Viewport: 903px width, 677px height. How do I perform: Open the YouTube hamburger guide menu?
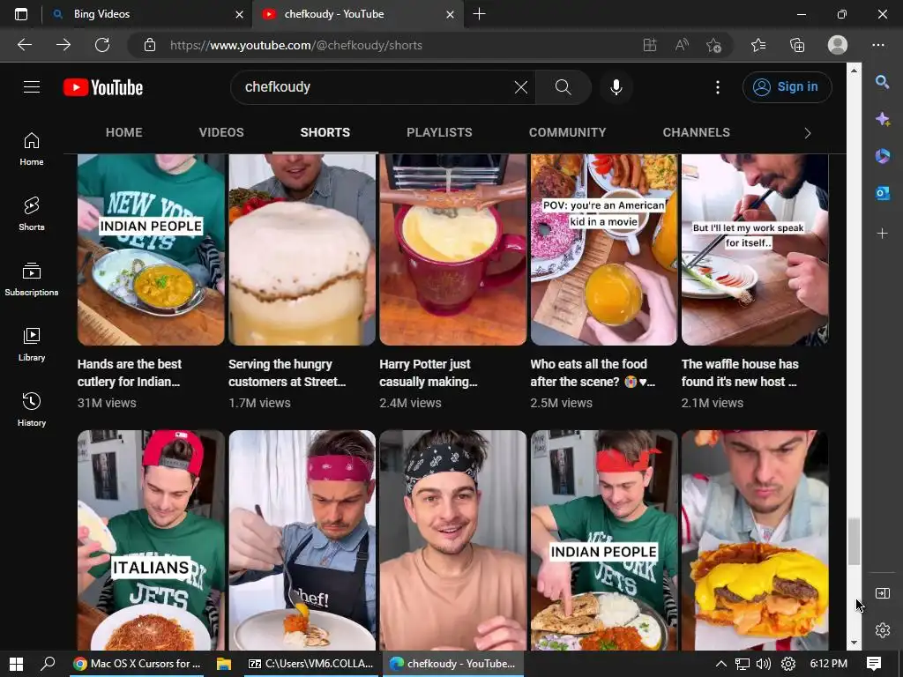tap(32, 87)
